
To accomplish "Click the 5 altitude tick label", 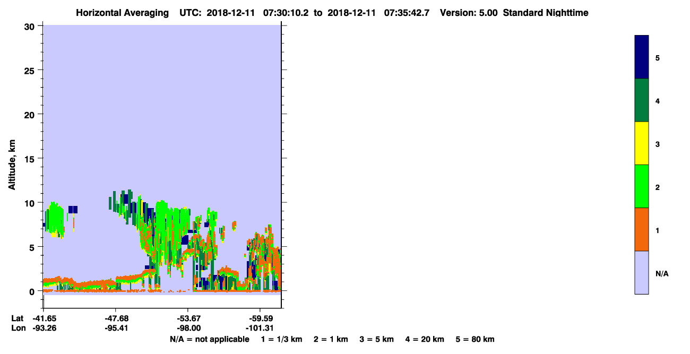I will pos(33,247).
